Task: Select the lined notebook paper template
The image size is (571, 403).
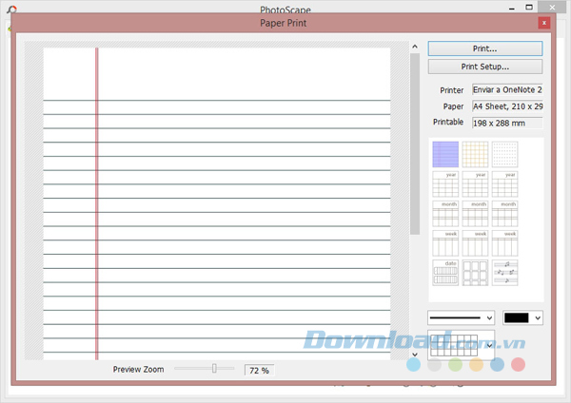Action: pyautogui.click(x=445, y=155)
